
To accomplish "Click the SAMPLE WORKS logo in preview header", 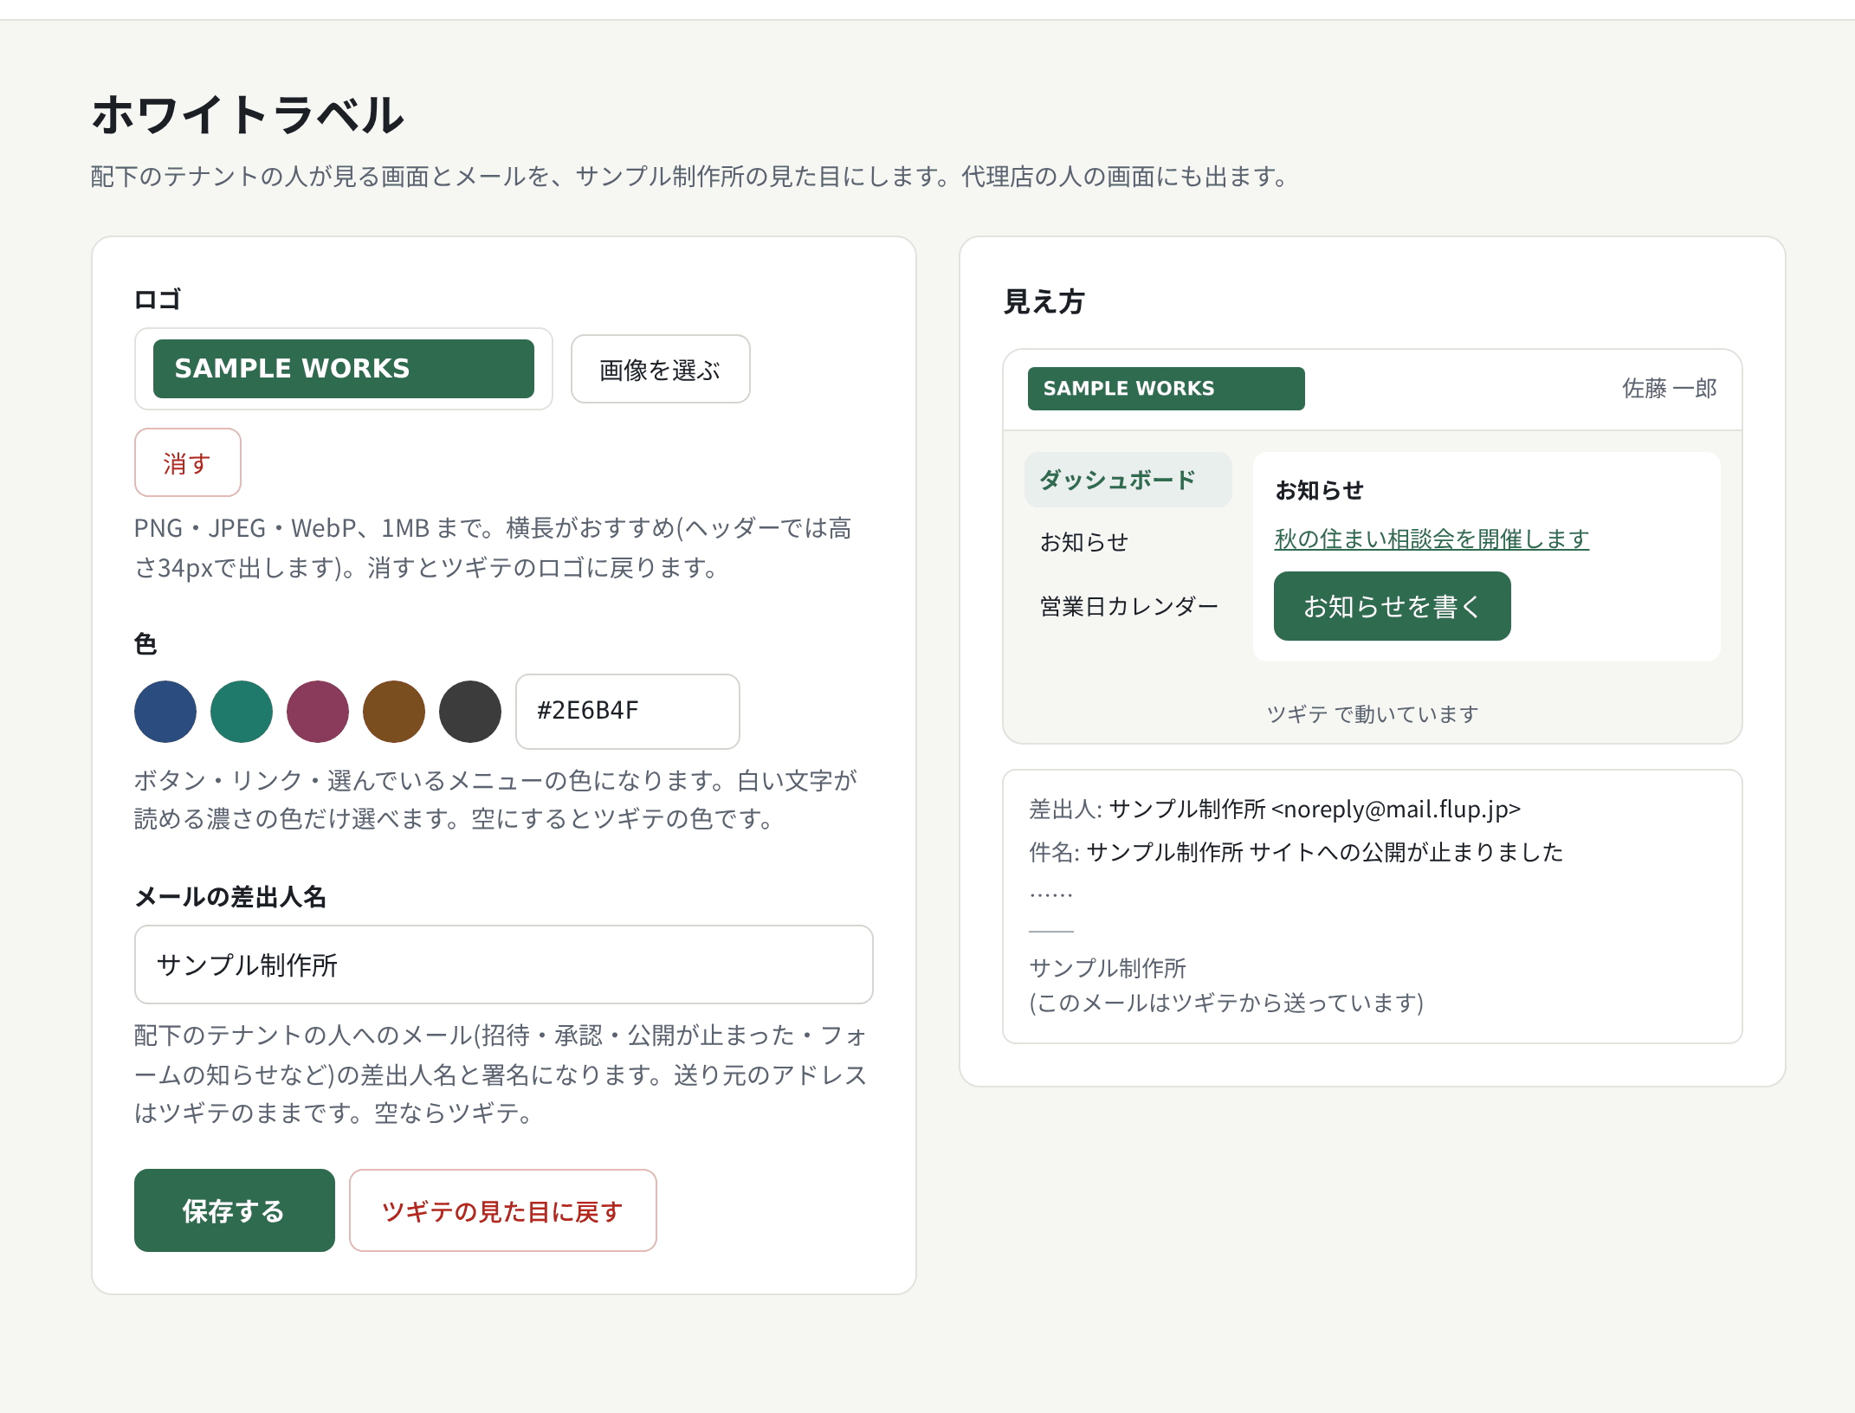I will click(x=1166, y=389).
